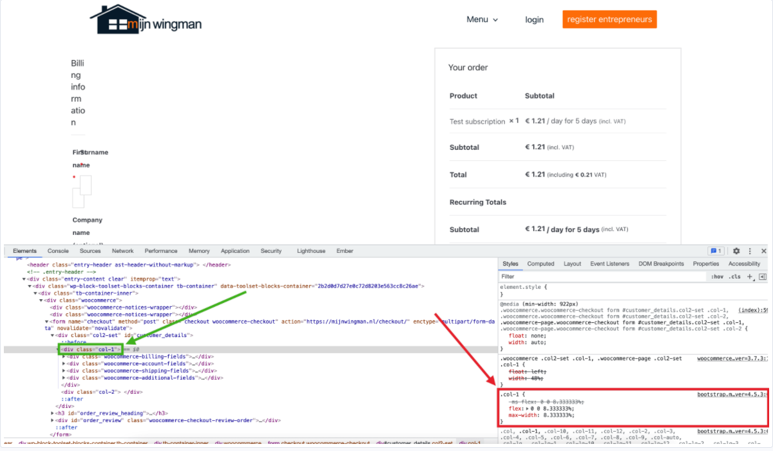
Task: Select the header entry-header node
Action: [x=129, y=264]
